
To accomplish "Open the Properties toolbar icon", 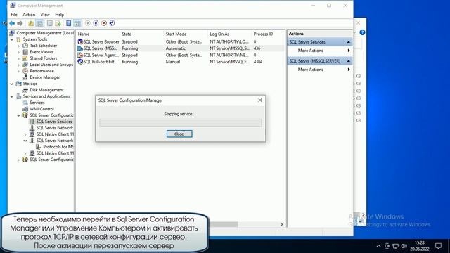I will tap(50, 23).
